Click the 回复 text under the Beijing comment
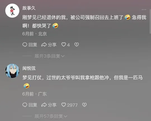Screen dimensions: 151x121 [33, 45]
